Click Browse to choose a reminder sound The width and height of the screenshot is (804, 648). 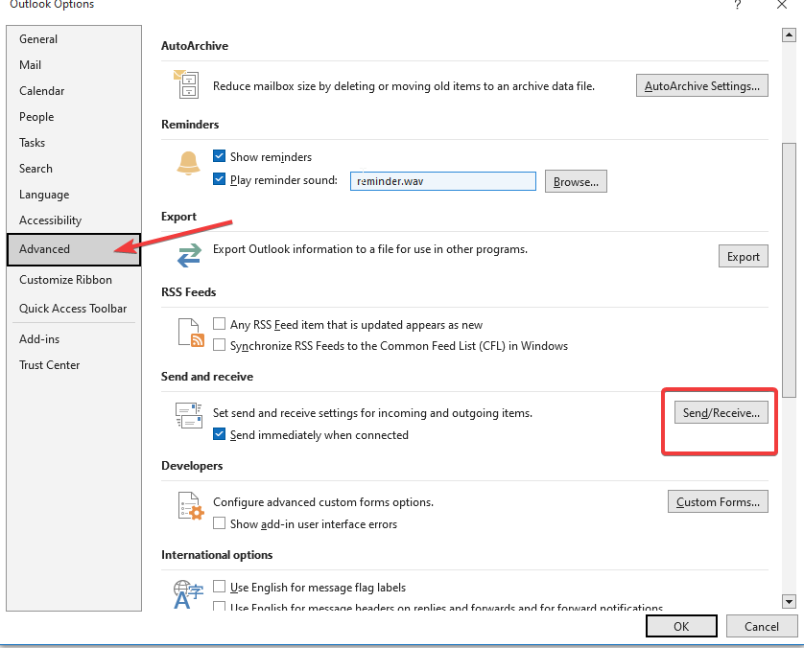click(x=576, y=181)
